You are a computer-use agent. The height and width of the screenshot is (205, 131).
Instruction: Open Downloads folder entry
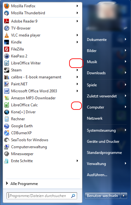point(96,73)
